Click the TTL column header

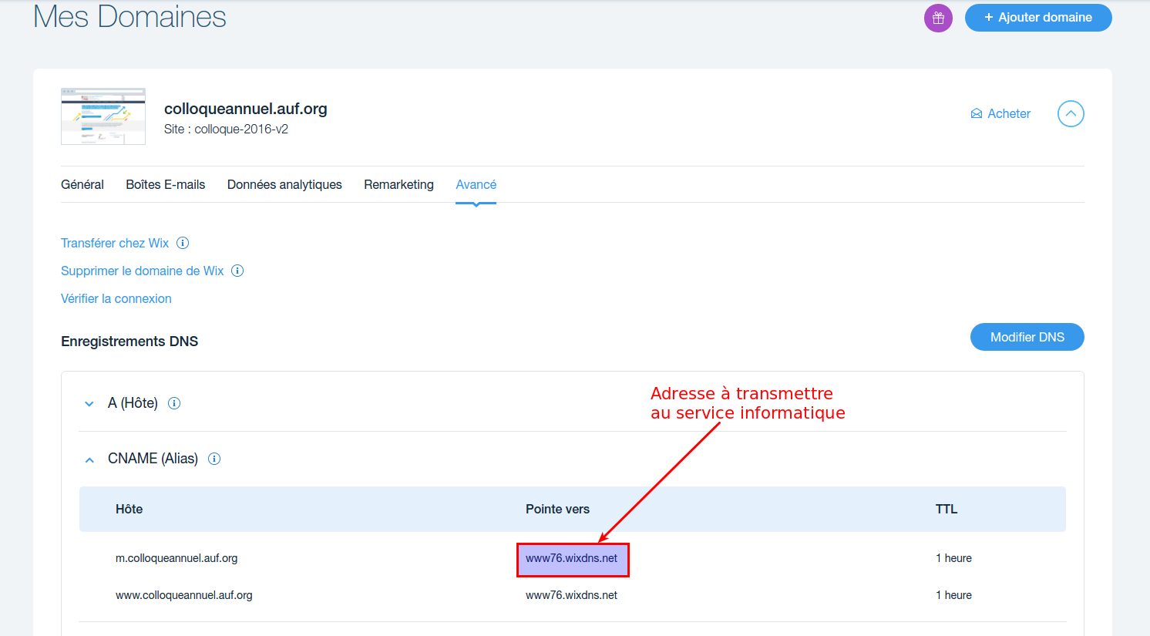click(x=947, y=509)
